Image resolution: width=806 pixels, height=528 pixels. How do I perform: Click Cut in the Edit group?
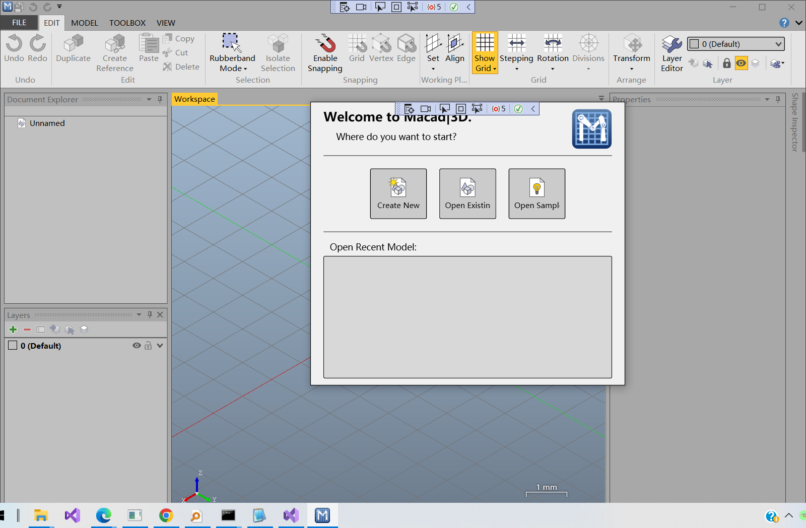tap(175, 53)
